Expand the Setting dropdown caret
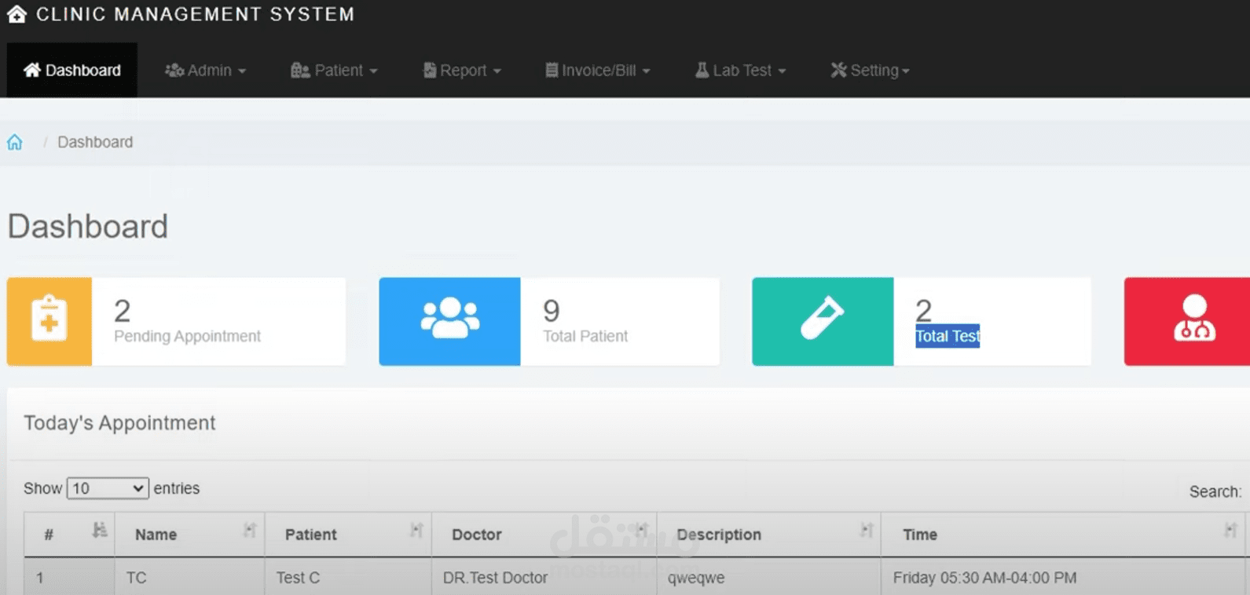 (906, 71)
